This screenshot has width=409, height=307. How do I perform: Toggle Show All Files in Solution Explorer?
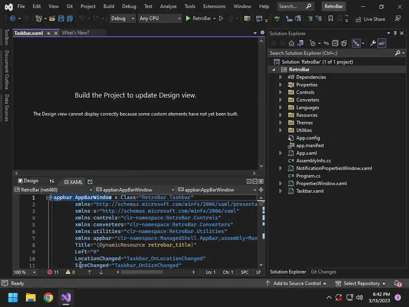(344, 43)
